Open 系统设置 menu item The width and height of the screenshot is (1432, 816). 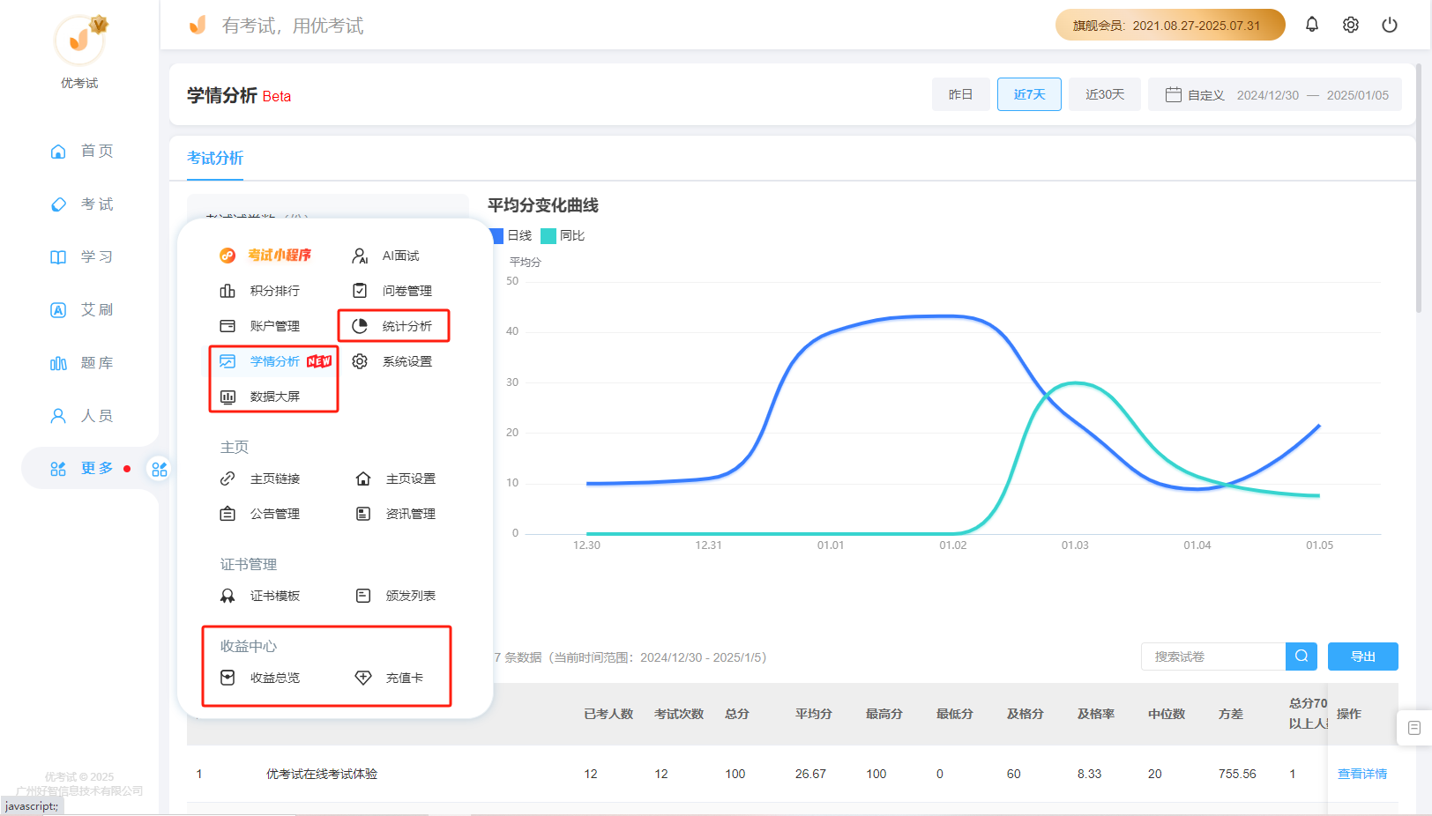[x=392, y=361]
